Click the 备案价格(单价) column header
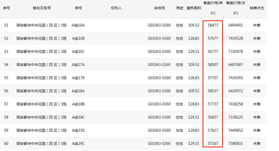This screenshot has height=151, width=279. [x=213, y=8]
